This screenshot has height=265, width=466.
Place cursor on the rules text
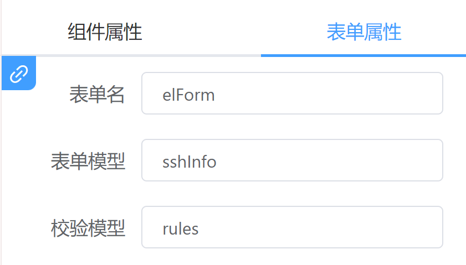click(181, 229)
